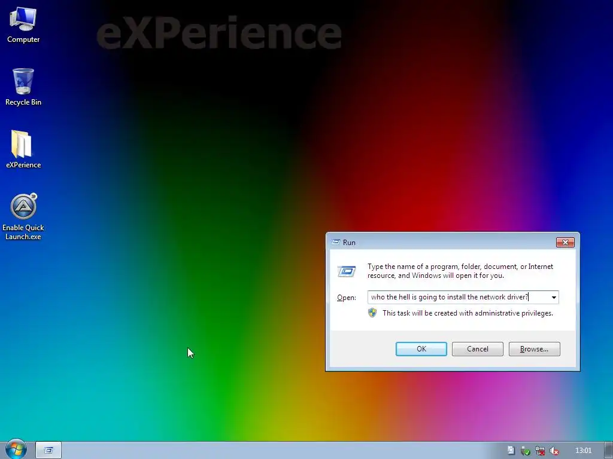Click the large Run icon beside description
Viewport: 613px width, 459px height.
point(347,271)
